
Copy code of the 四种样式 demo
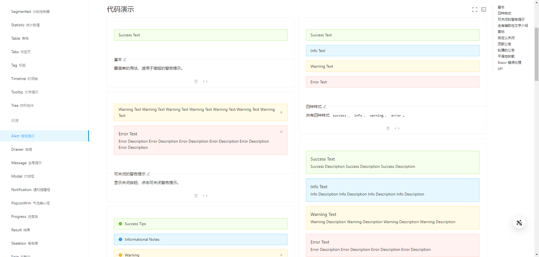388,128
